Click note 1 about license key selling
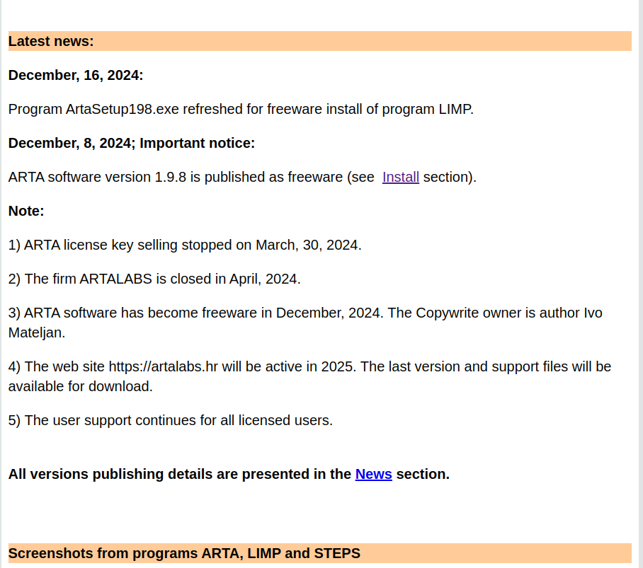 tap(185, 245)
